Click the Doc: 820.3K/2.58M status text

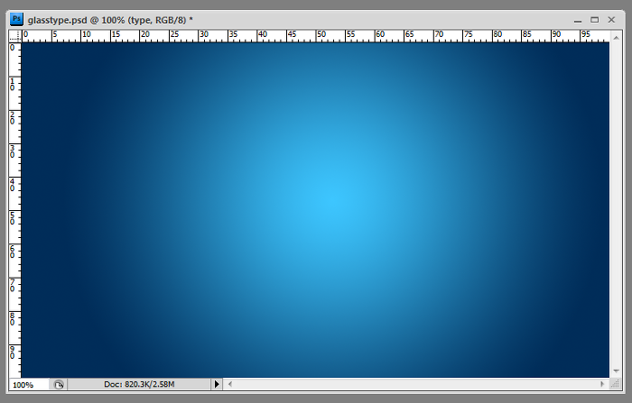point(139,384)
